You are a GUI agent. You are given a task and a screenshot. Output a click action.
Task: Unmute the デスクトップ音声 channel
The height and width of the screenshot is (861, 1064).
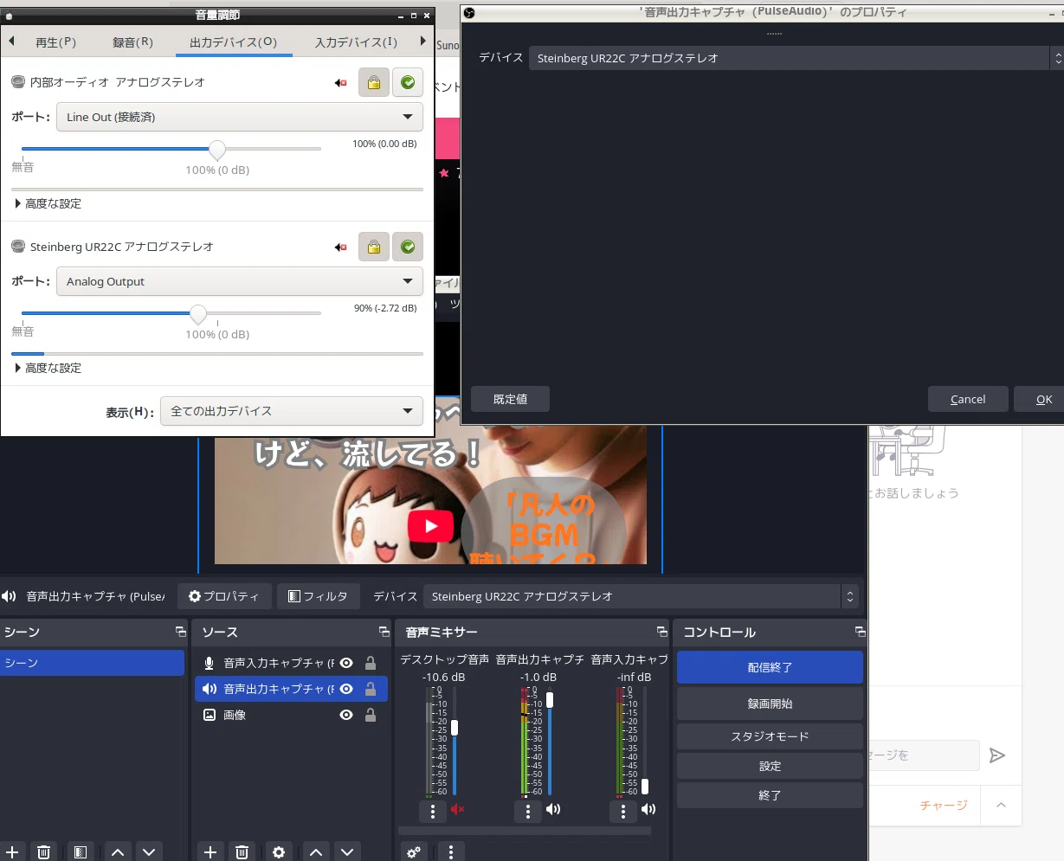click(458, 810)
